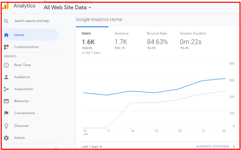Click the 0m 22s duration value
Image resolution: width=241 pixels, height=150 pixels.
pos(191,42)
